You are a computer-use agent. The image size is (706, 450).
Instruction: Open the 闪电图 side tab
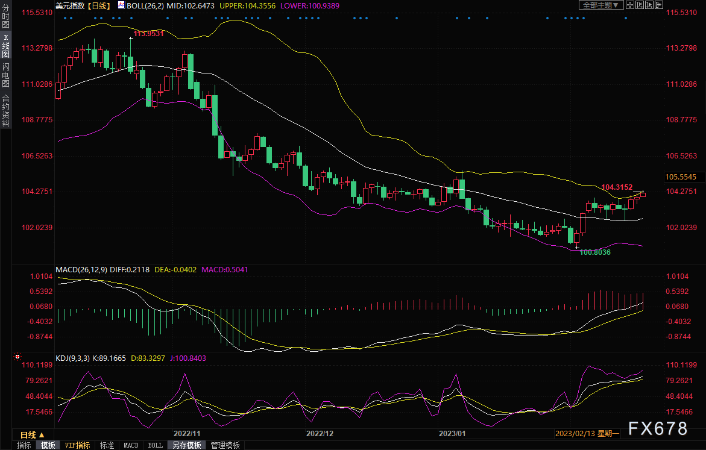[x=5, y=75]
